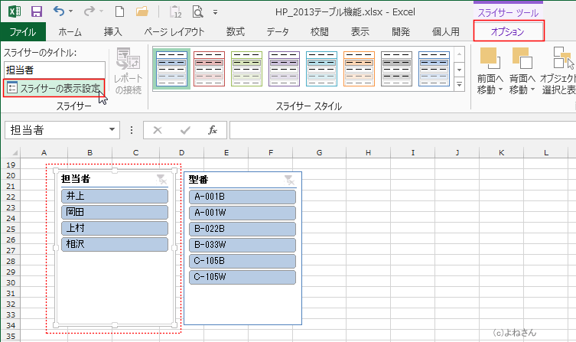
Task: Open the object selection pane icon
Action: point(563,57)
